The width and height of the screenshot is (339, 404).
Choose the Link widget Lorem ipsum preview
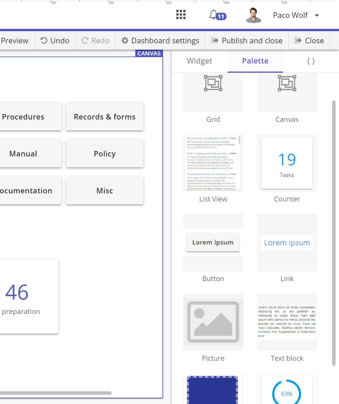coord(287,242)
